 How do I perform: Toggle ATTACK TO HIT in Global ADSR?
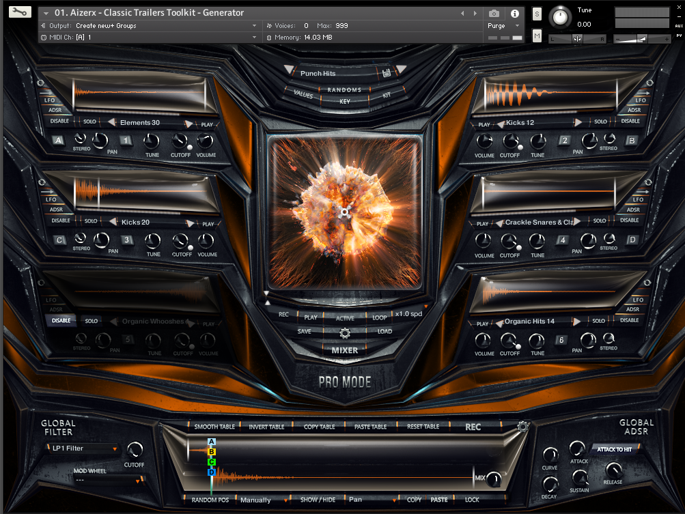point(614,449)
